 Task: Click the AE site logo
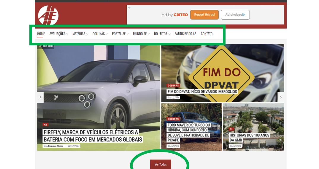tap(48, 15)
